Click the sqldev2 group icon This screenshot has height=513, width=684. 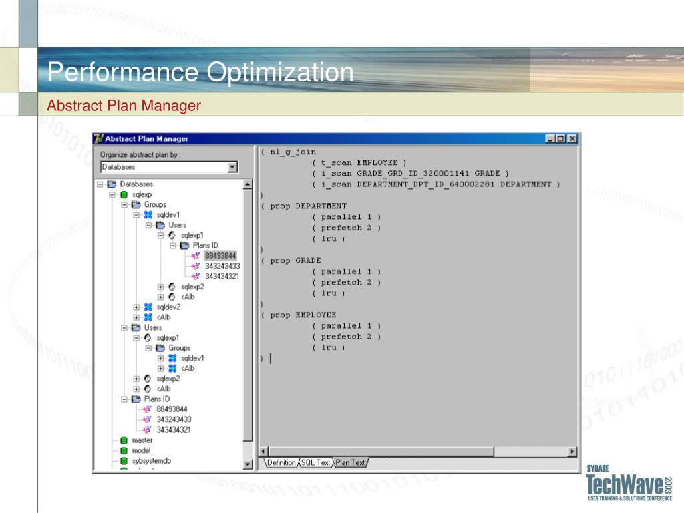pos(148,307)
